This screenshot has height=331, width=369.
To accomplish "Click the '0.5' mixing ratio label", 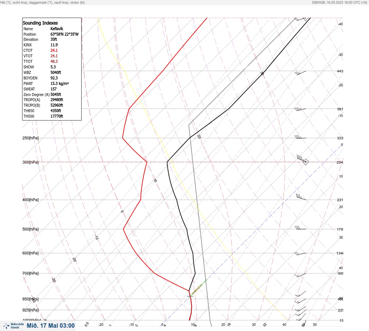I will tap(86, 324).
